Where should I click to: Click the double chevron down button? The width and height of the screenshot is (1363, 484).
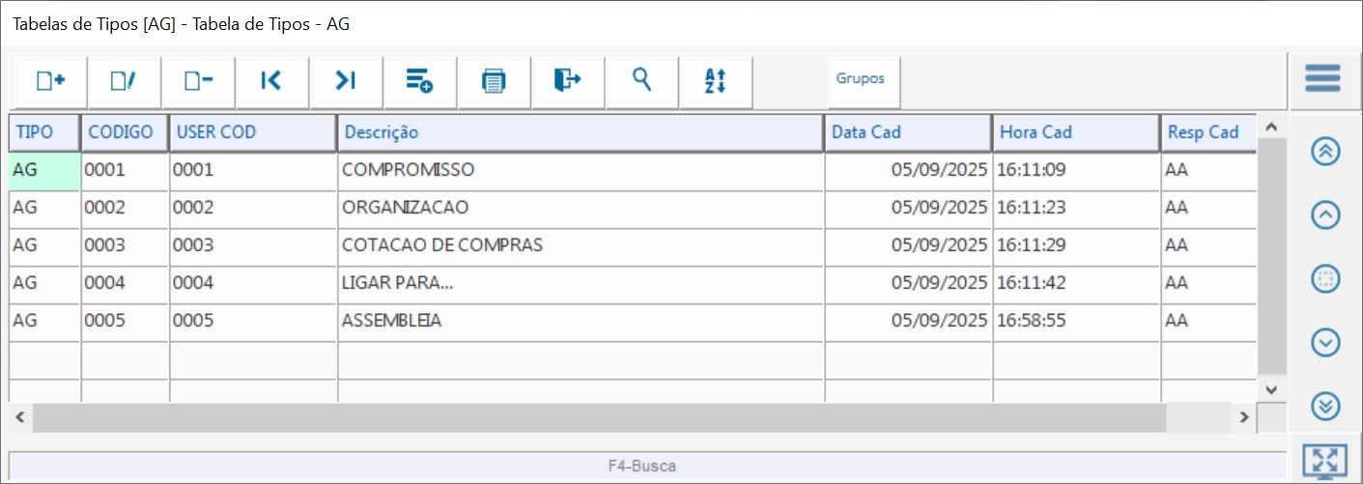point(1325,407)
